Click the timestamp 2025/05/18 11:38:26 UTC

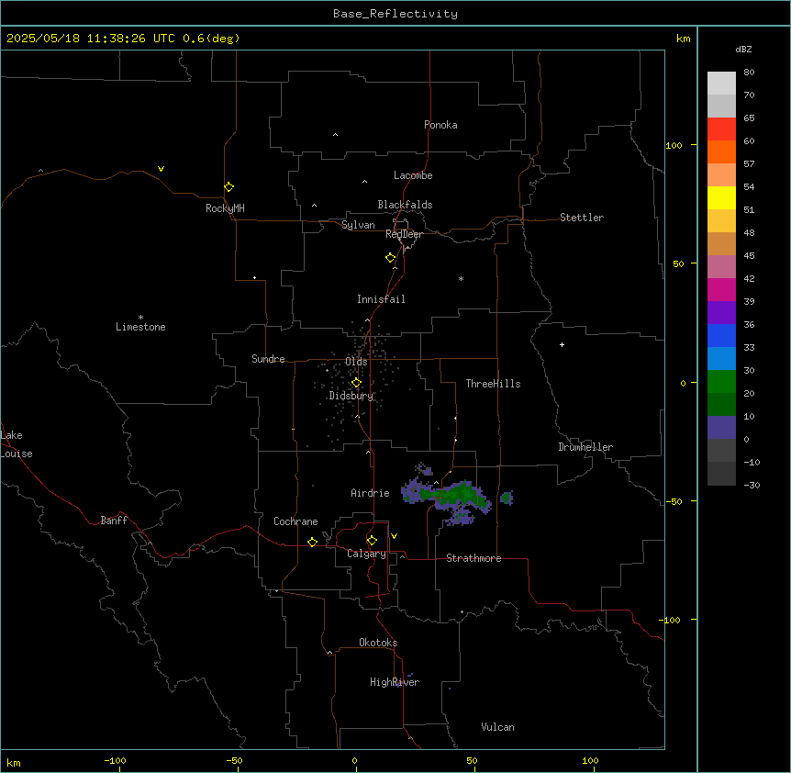(x=91, y=39)
